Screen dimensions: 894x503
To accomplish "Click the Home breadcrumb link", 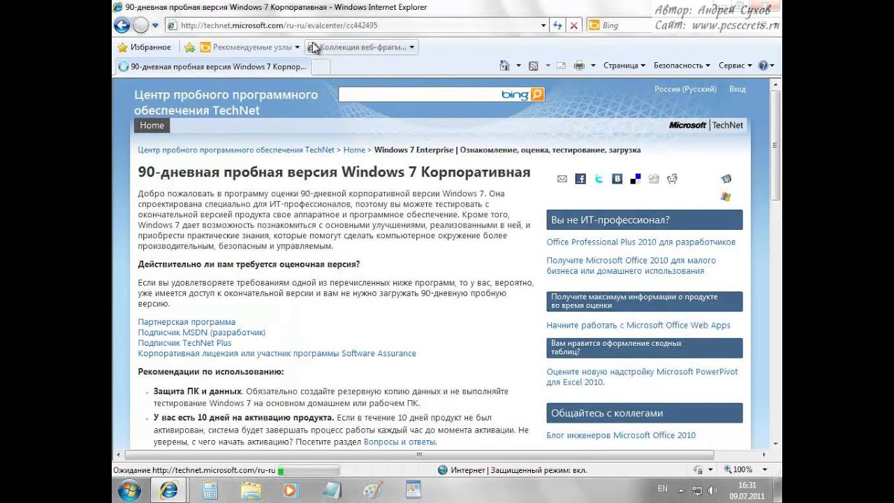I will (x=354, y=150).
